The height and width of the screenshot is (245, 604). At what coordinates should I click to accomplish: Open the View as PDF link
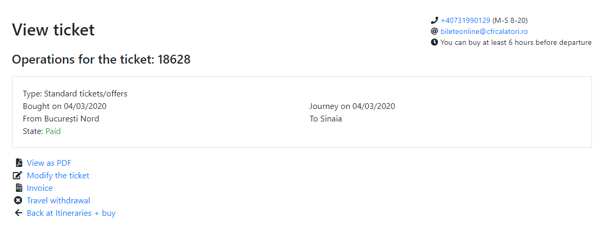click(x=49, y=163)
